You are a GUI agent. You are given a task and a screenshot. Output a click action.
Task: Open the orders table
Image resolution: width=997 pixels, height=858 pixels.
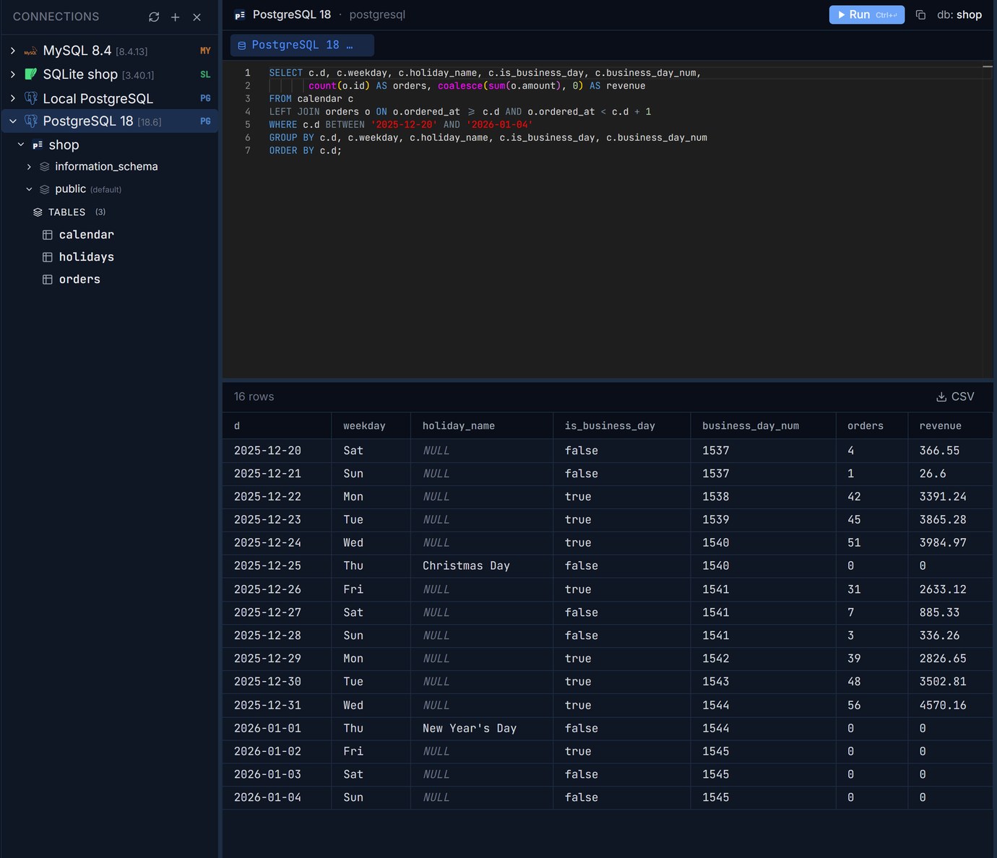[x=79, y=279]
